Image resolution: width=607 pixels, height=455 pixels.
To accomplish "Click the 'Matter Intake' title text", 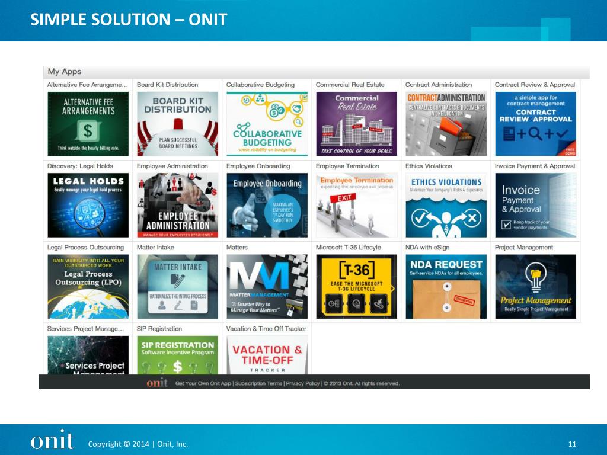I will pyautogui.click(x=155, y=247).
